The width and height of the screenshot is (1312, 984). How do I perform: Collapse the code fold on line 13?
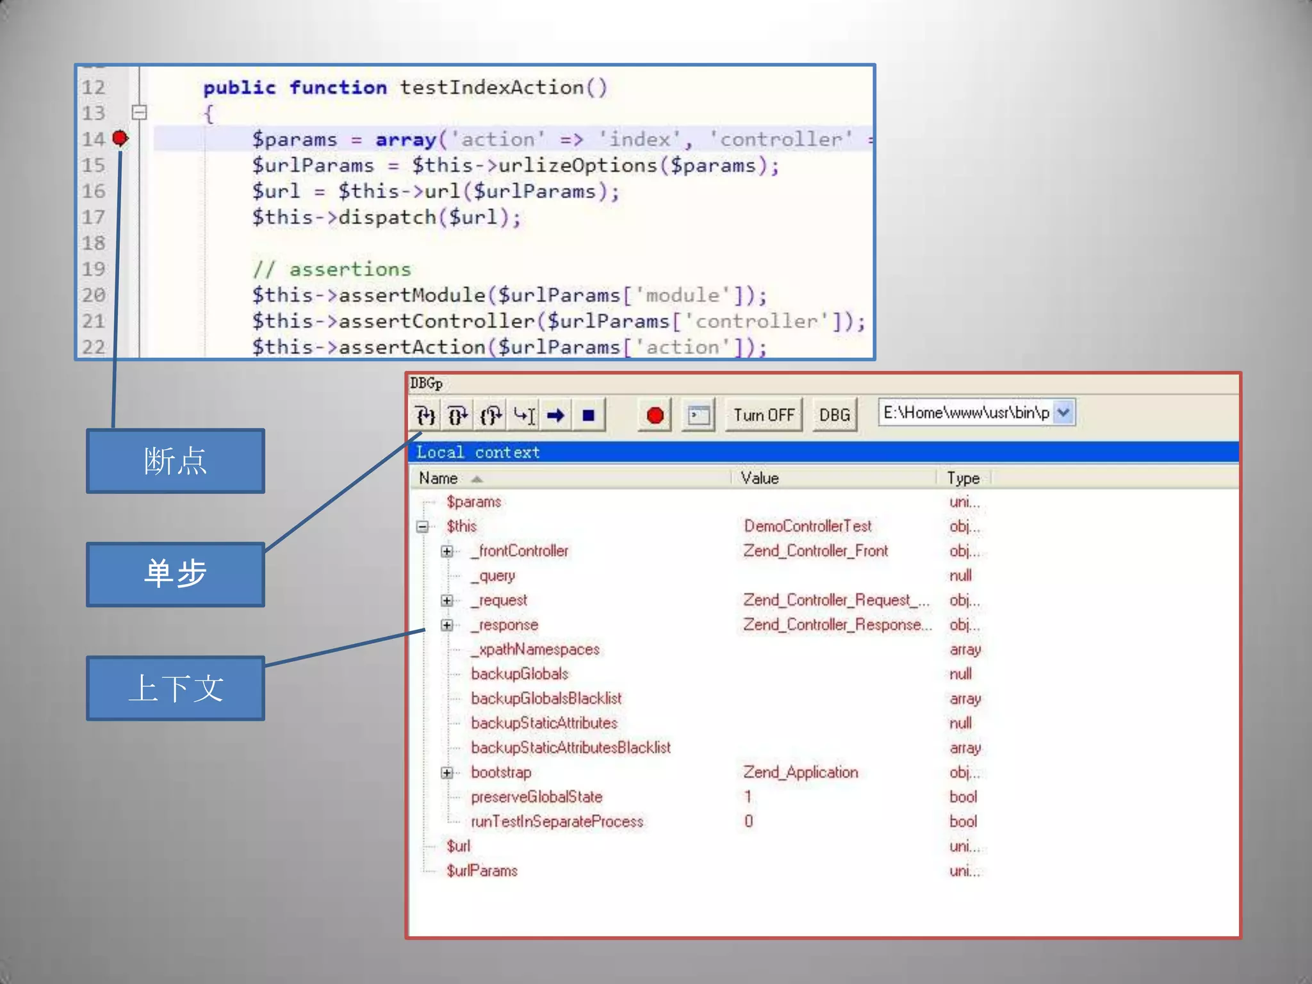click(139, 113)
